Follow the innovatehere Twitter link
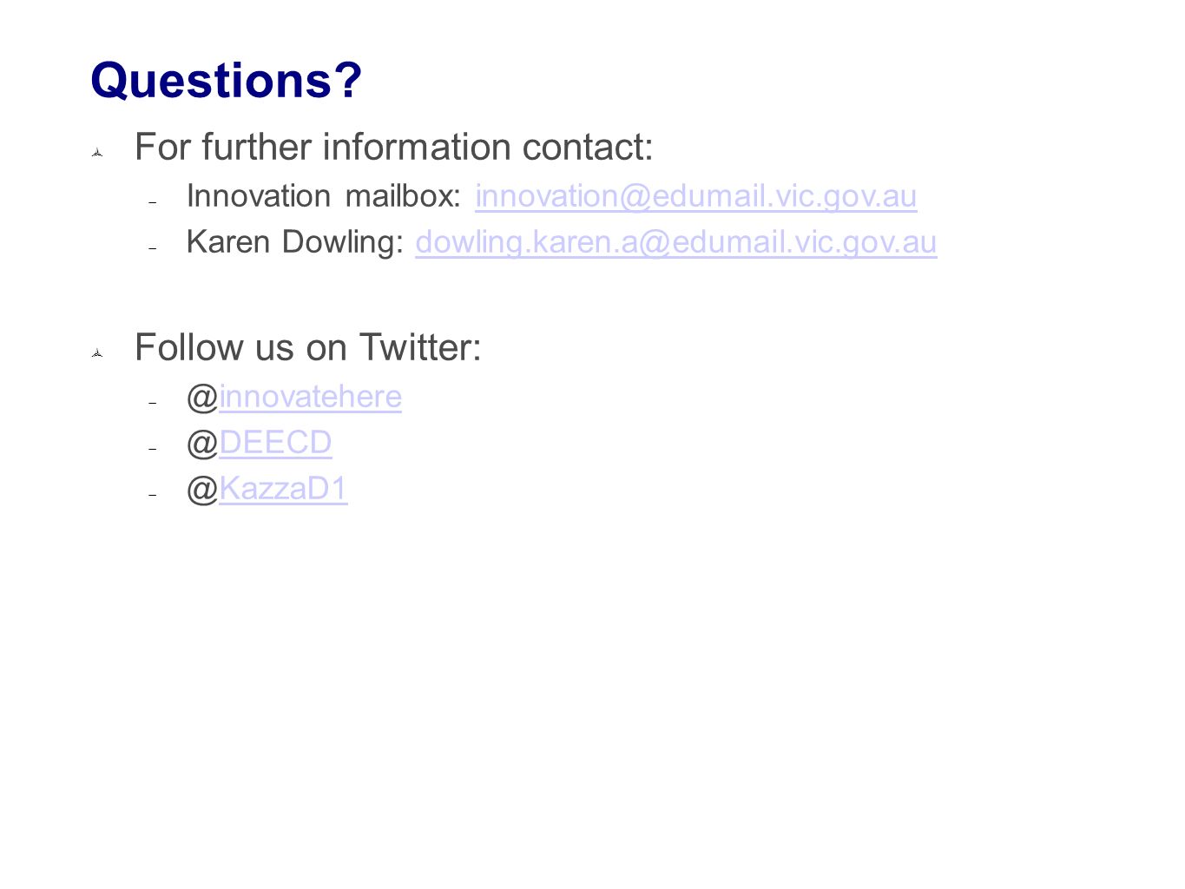 [310, 398]
